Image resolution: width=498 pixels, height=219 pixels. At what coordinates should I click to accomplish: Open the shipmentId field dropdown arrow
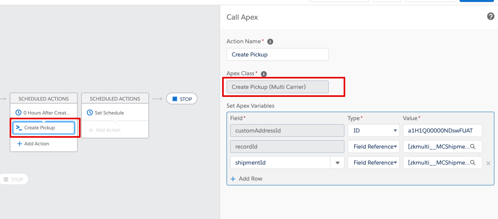[337, 163]
